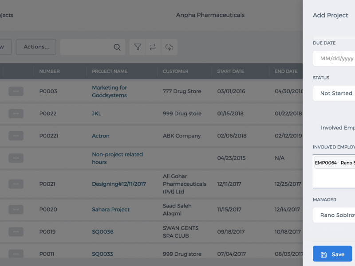
Task: Sort by CUSTOMER column header
Action: point(175,71)
